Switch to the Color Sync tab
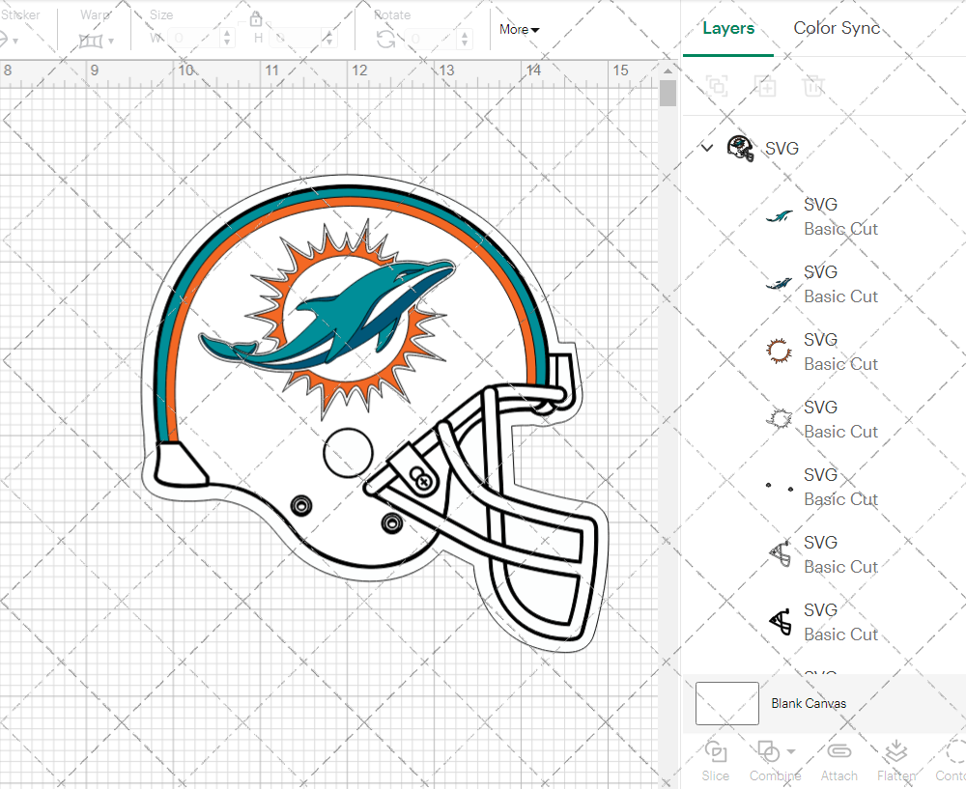 tap(837, 28)
